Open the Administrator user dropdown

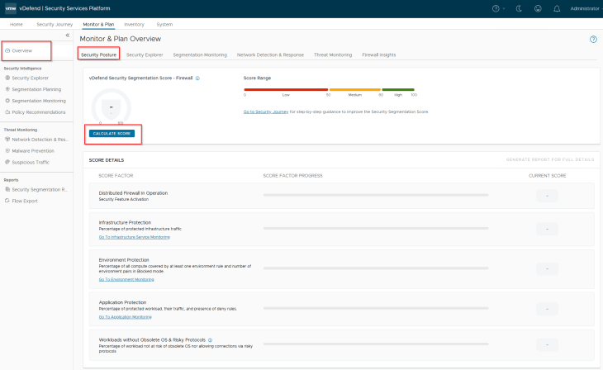click(x=584, y=8)
